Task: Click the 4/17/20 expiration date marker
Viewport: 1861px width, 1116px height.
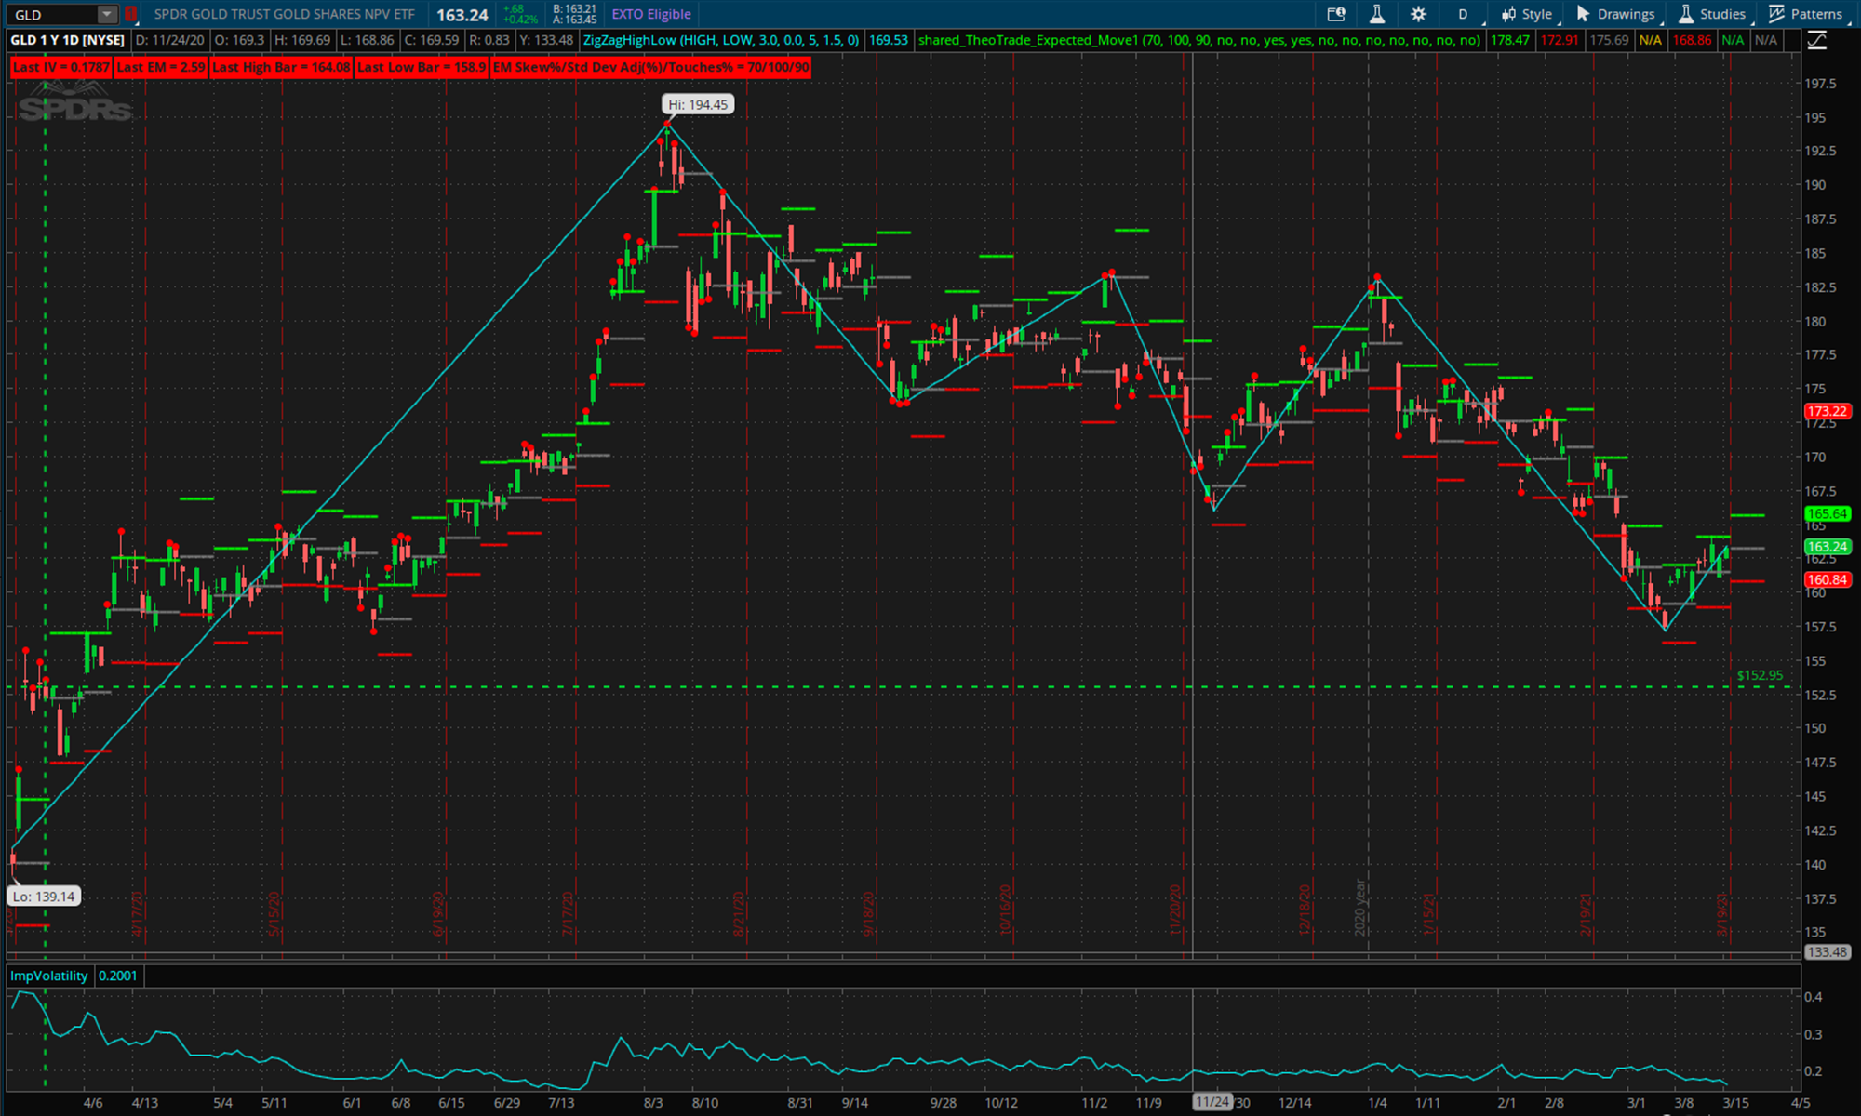Action: tap(137, 914)
